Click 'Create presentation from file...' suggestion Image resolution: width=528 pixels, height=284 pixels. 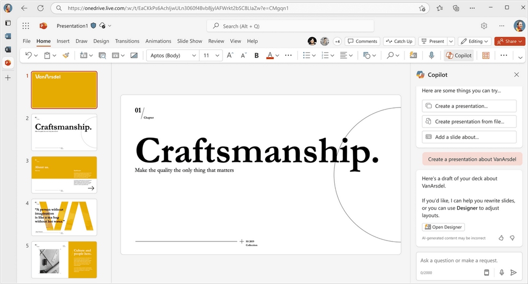(469, 121)
